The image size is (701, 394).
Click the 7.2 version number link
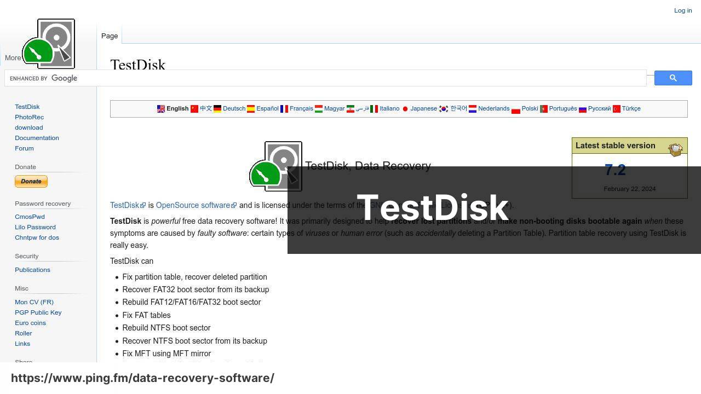click(x=615, y=170)
